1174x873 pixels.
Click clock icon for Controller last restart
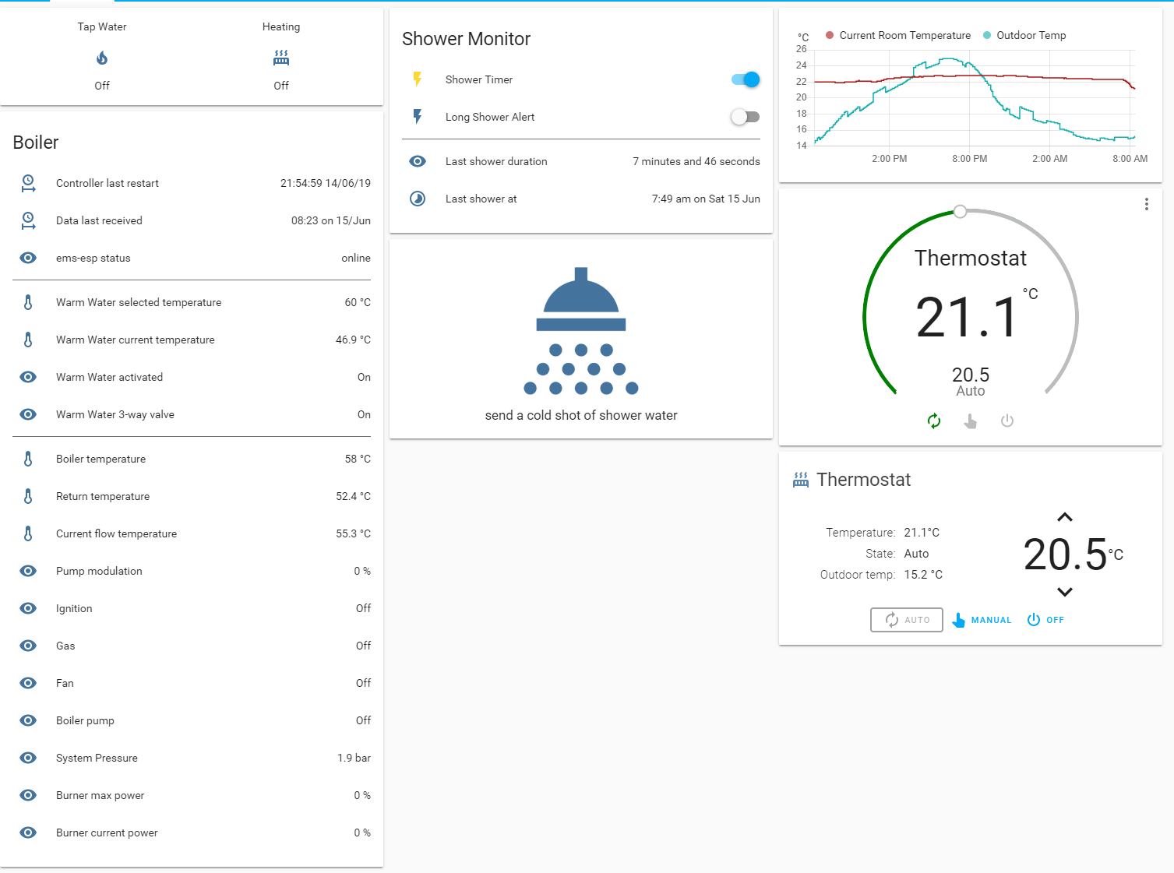point(28,183)
